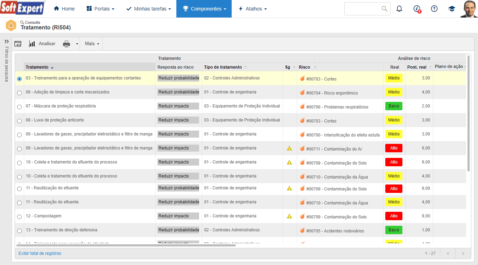
Task: Click the Baixo green badge for Problemas respiratórios
Action: coord(394,106)
